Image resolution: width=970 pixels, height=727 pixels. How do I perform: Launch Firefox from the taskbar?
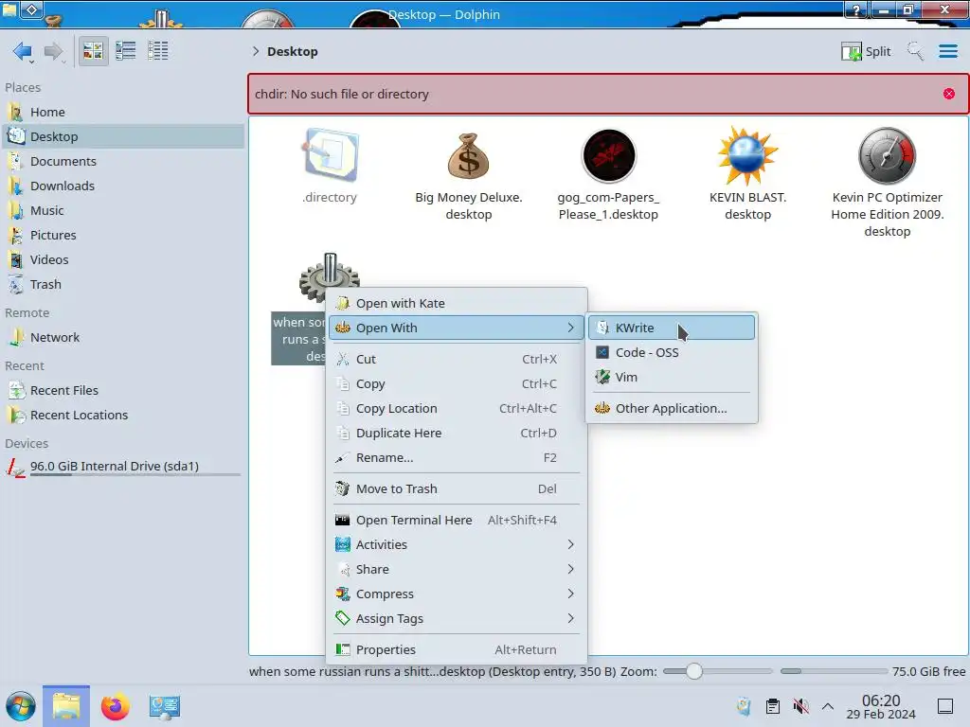pyautogui.click(x=115, y=706)
